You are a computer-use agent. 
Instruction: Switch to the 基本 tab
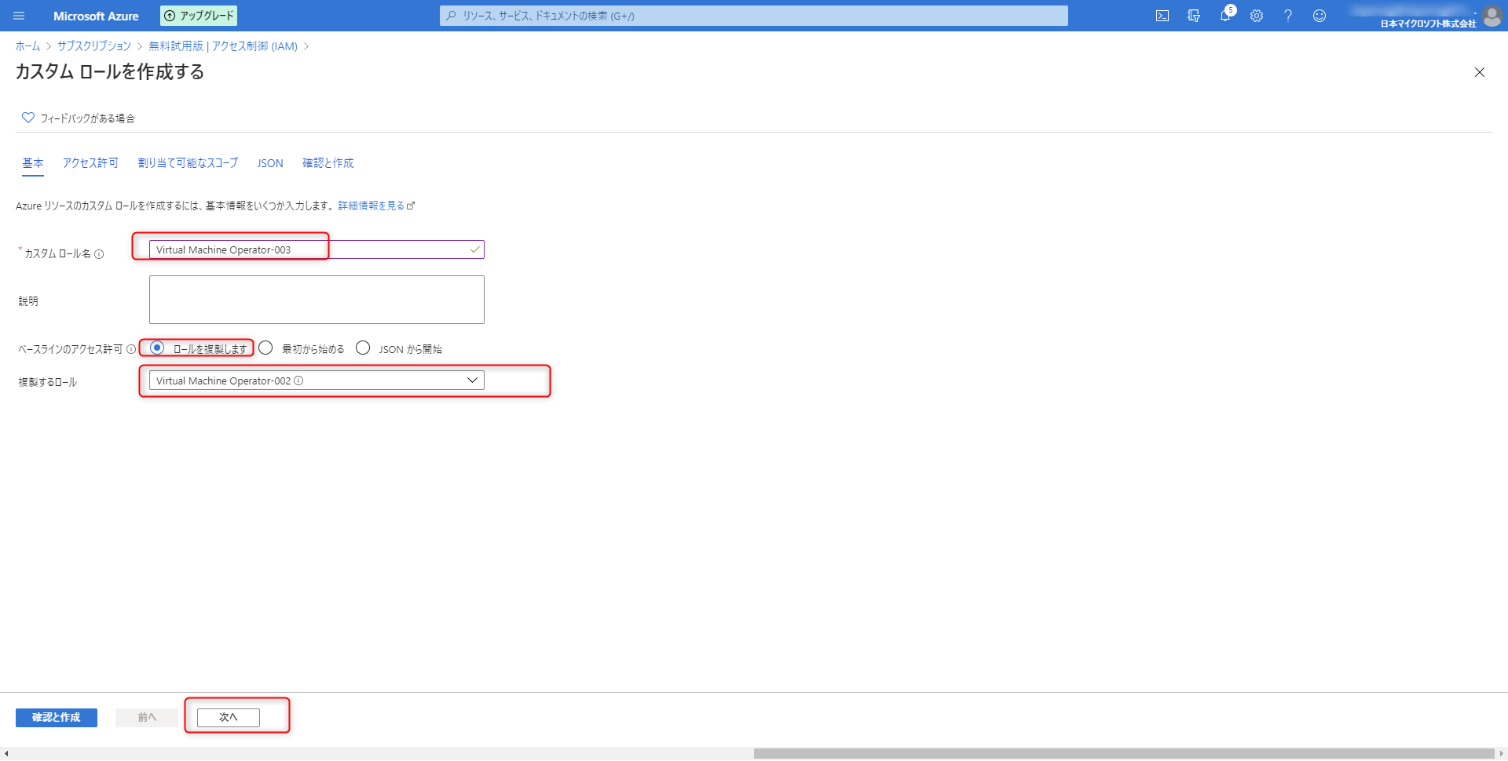[x=33, y=163]
